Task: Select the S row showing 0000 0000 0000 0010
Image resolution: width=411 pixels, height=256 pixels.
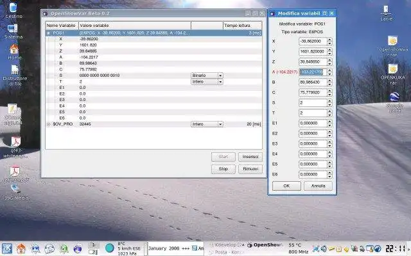Action: (x=153, y=76)
